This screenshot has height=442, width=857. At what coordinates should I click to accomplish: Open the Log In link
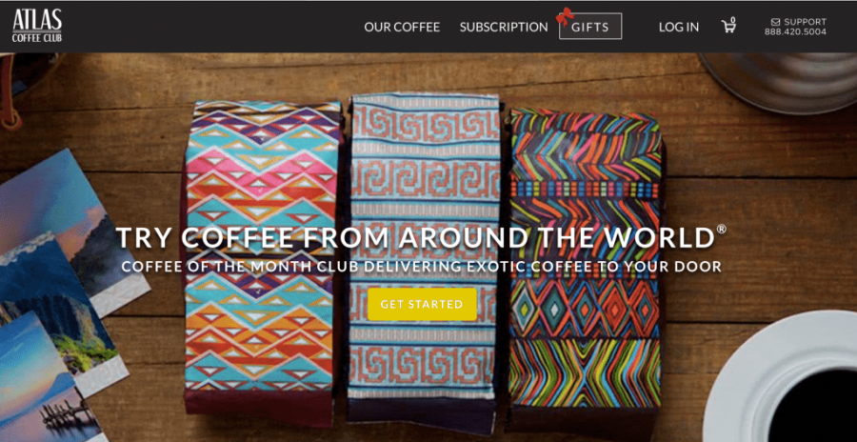[x=678, y=27]
